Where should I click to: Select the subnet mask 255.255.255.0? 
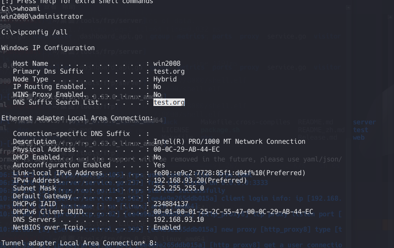pos(179,188)
